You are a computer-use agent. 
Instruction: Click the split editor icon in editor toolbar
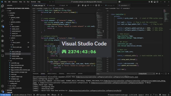(x=99, y=5)
